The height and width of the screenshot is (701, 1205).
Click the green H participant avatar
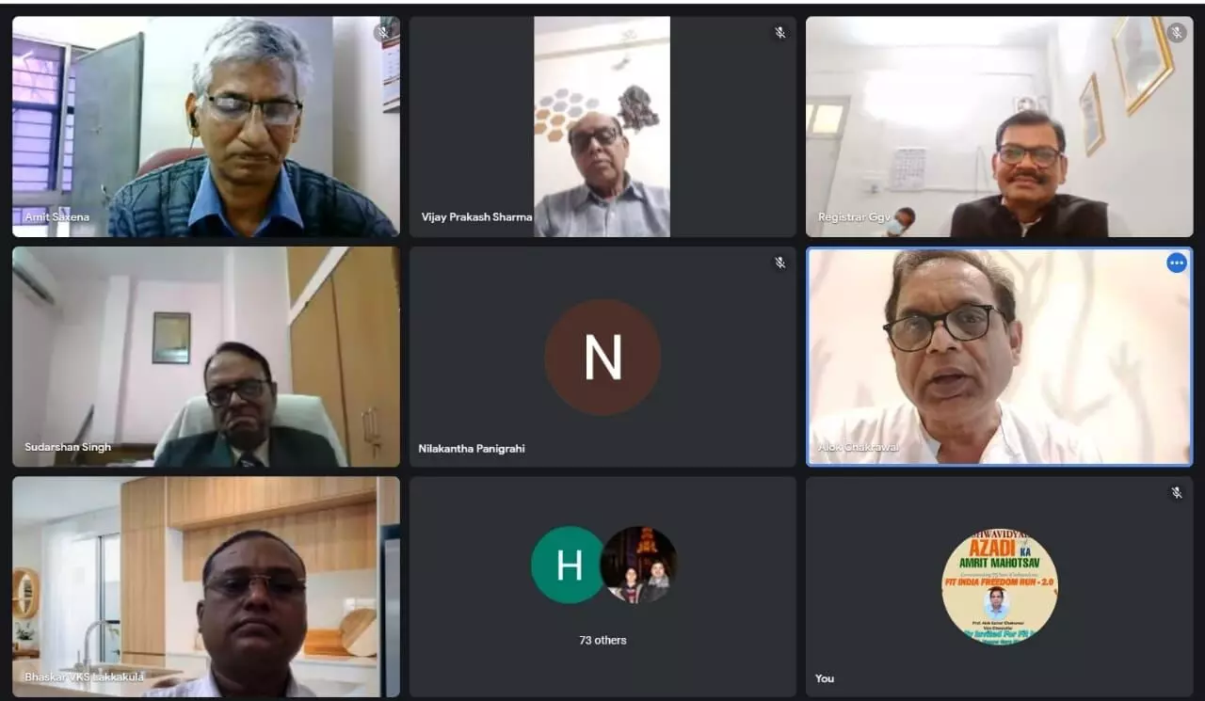tap(569, 565)
